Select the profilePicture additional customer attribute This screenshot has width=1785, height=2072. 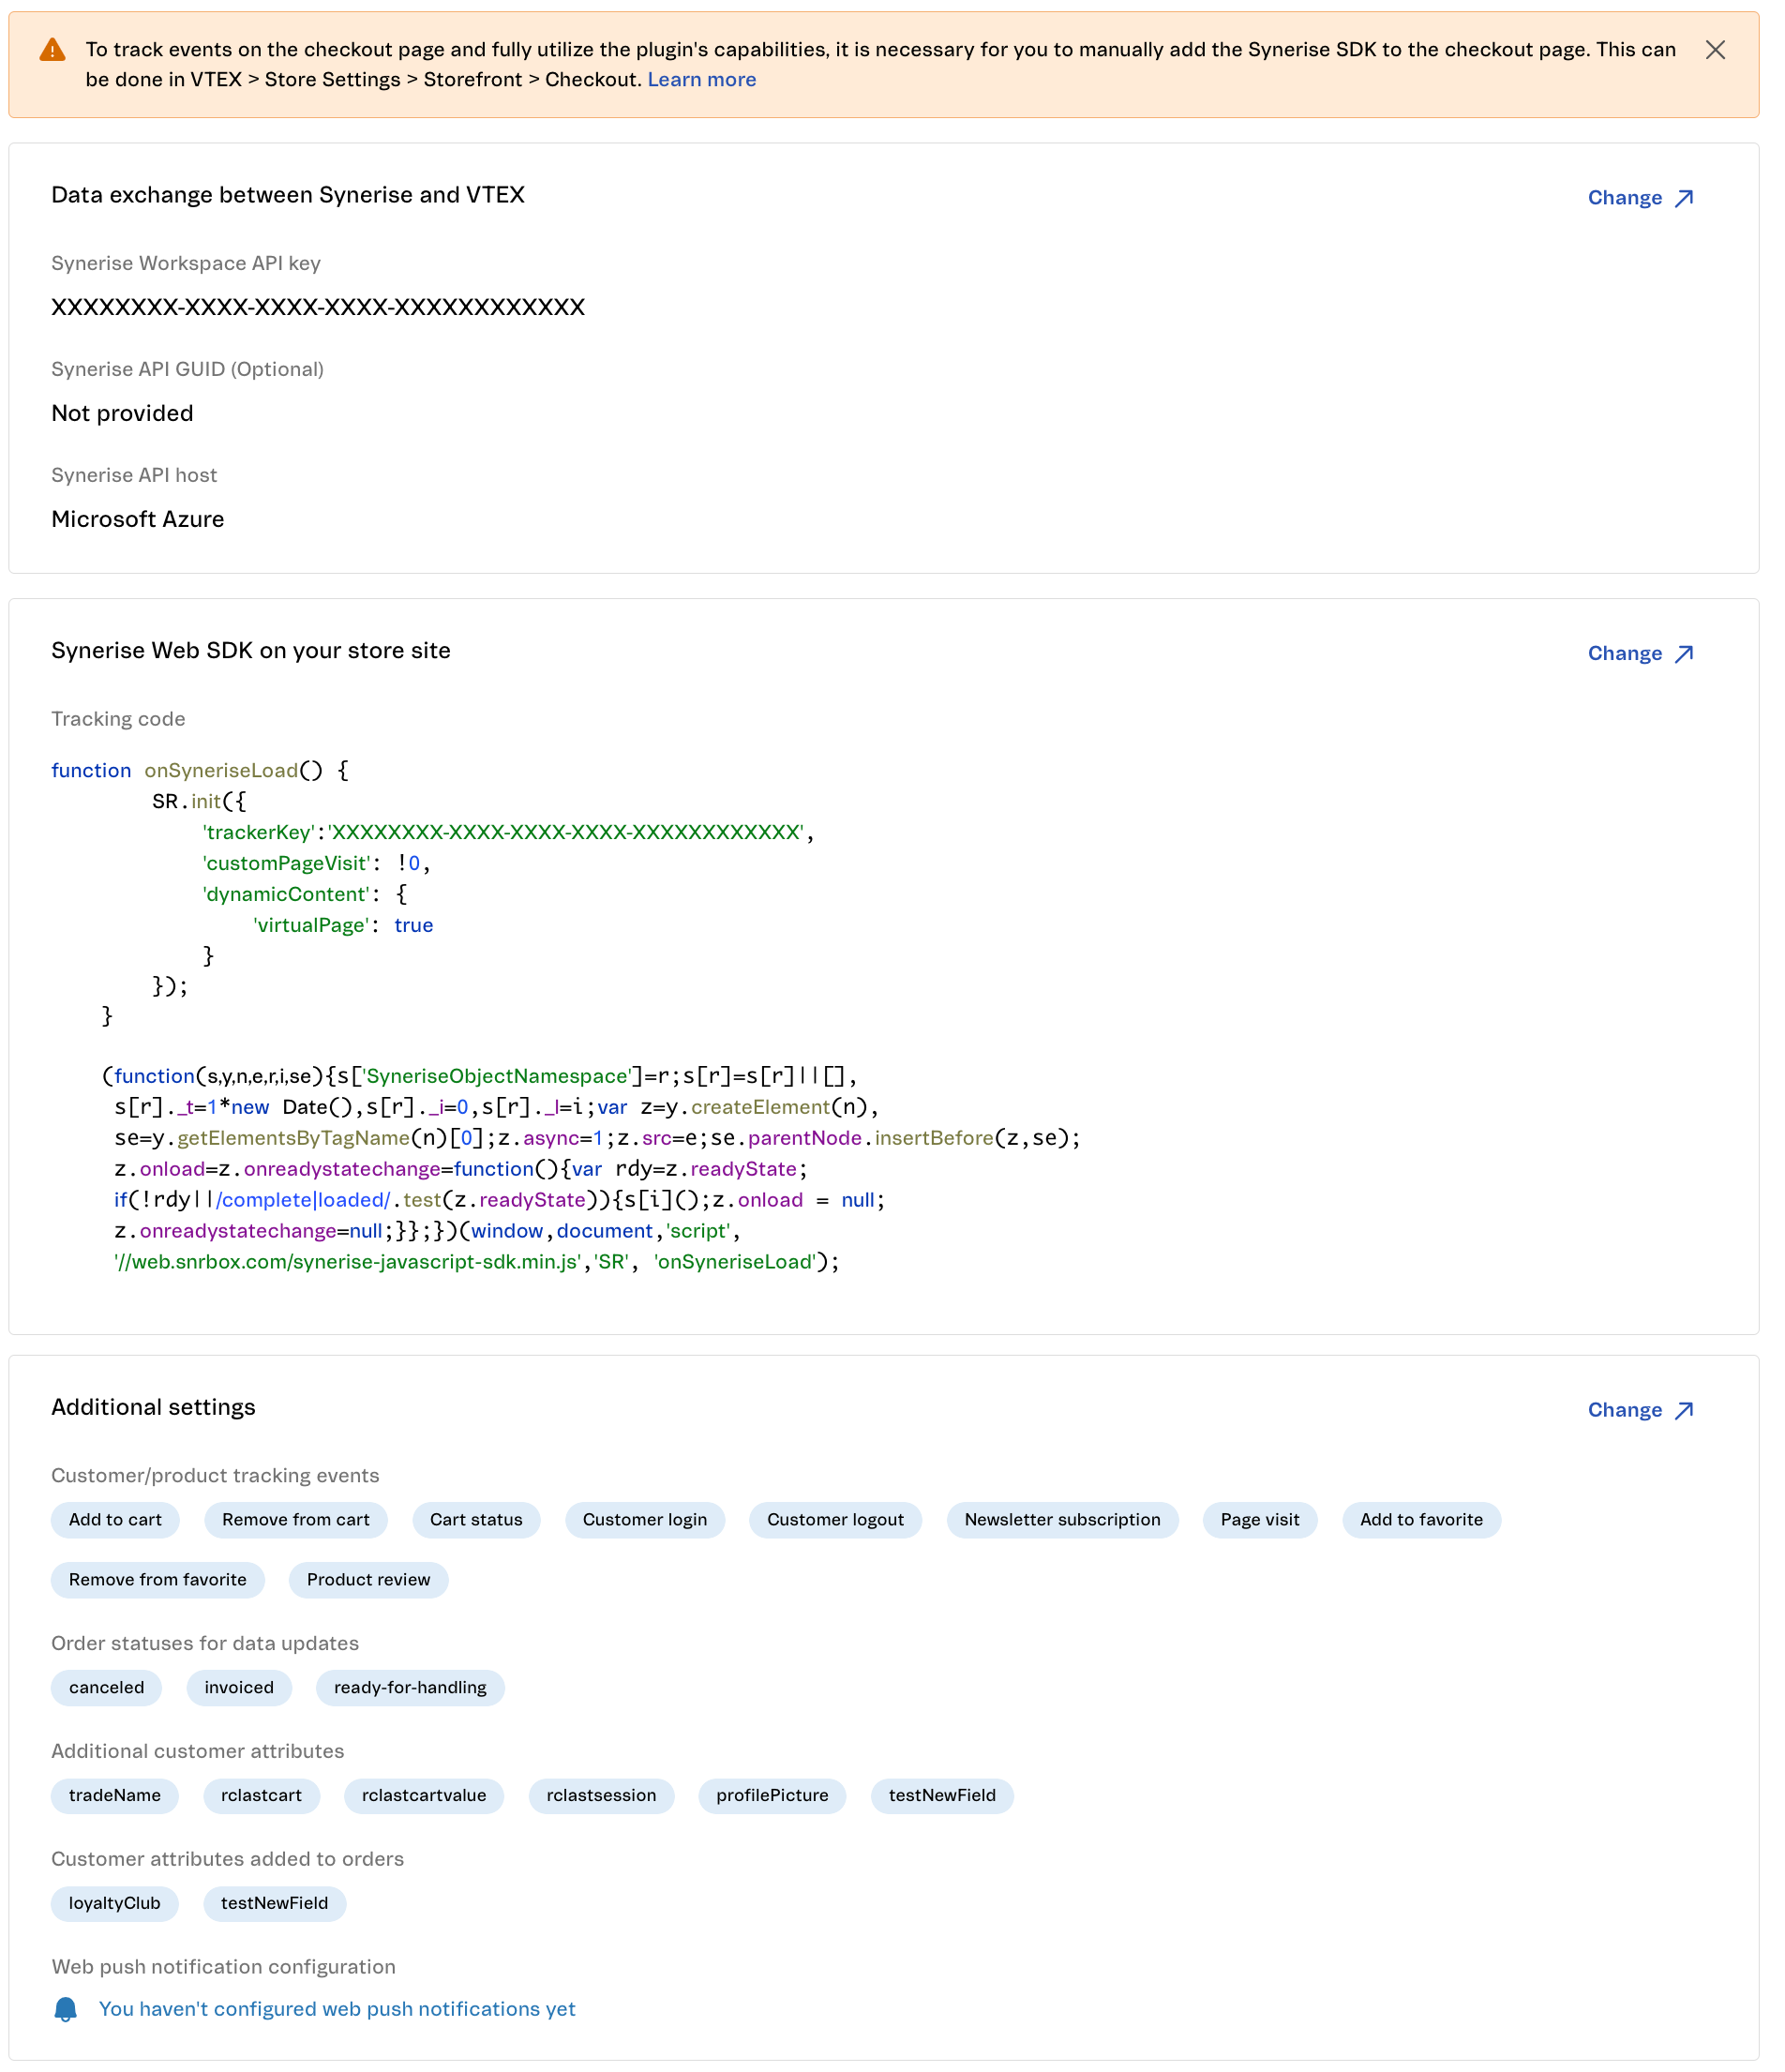pyautogui.click(x=772, y=1795)
